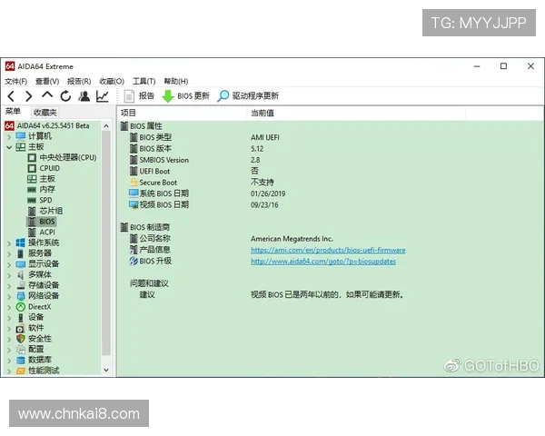Click the 驱动程序更新 magnifier icon
The image size is (545, 436).
(223, 96)
